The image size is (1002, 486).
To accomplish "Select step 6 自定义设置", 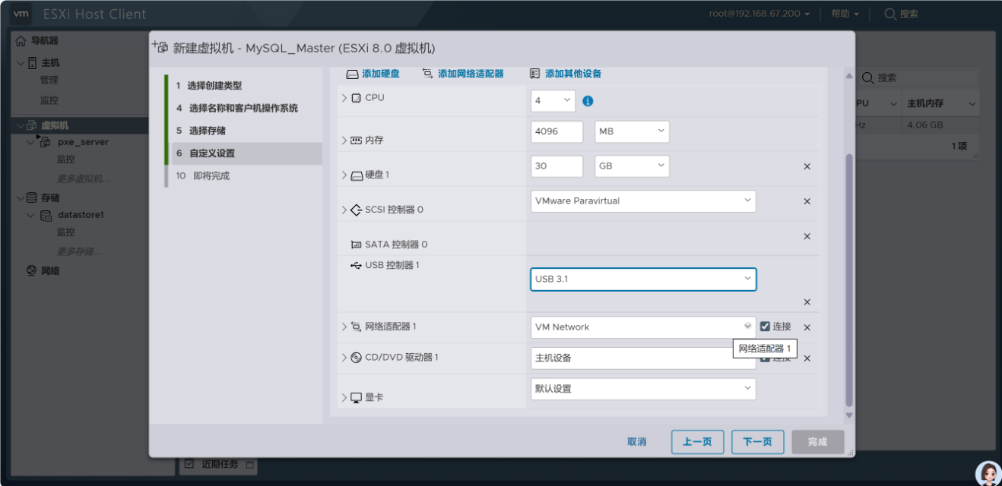I will coord(246,153).
